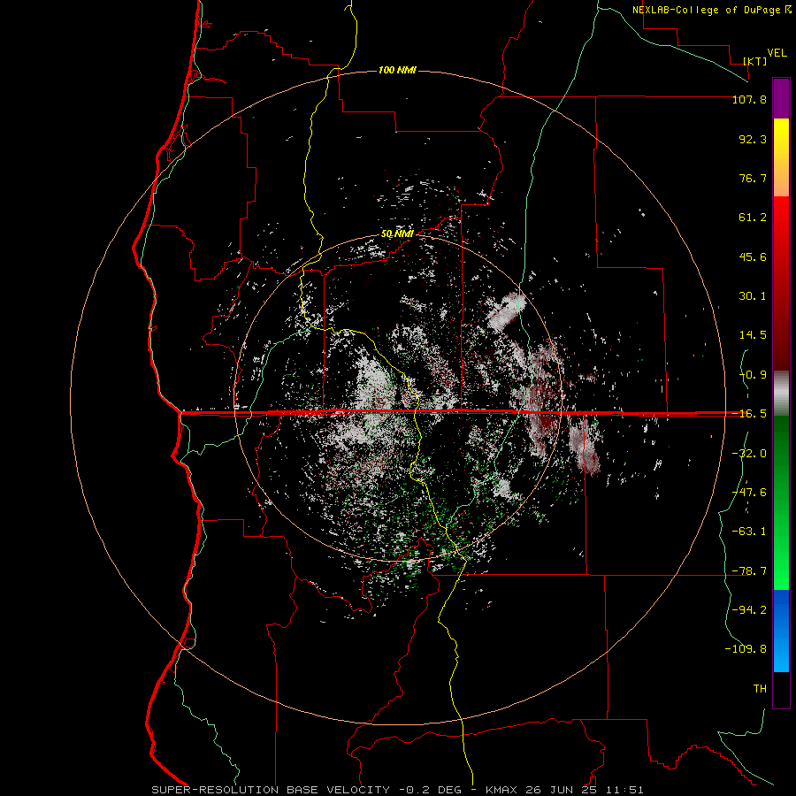Click the -78.7 velocity scale value
Image resolution: width=796 pixels, height=796 pixels.
pyautogui.click(x=749, y=571)
